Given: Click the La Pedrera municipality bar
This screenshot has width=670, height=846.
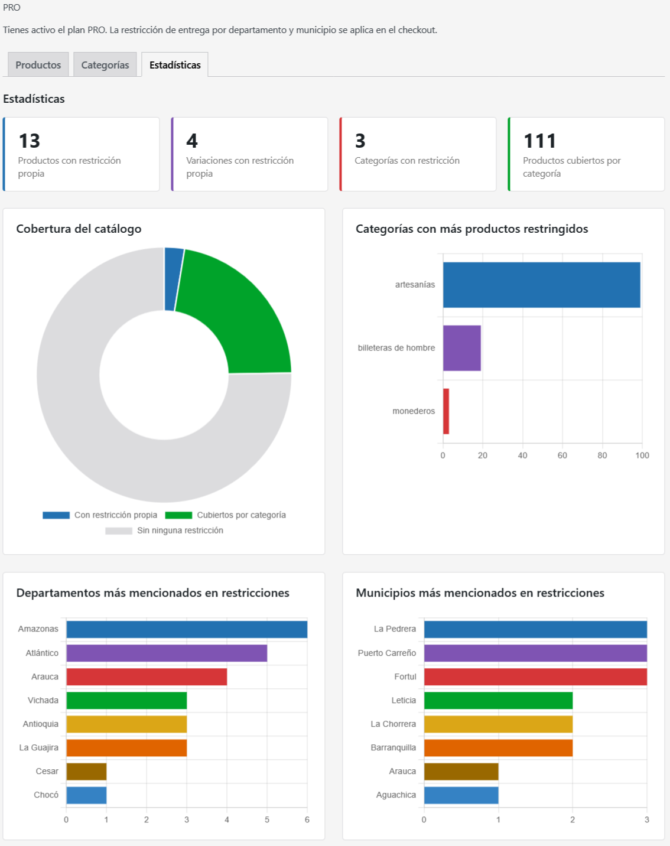Looking at the screenshot, I should (535, 629).
